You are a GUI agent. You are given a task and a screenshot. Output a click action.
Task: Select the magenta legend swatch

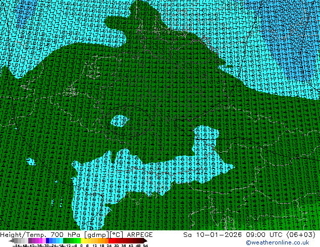[x=40, y=240]
